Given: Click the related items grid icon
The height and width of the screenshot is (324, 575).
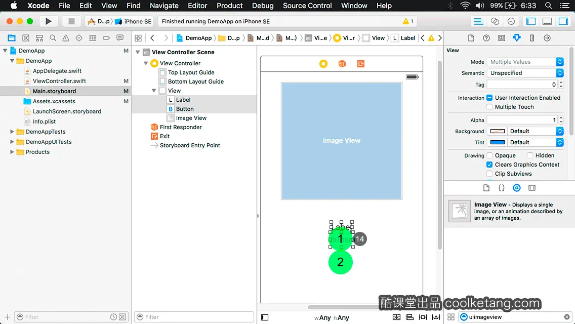Looking at the screenshot, I should coord(138,38).
